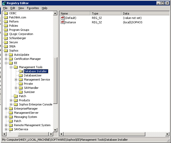Click the Registry Editor title bar icon

pos(4,3)
